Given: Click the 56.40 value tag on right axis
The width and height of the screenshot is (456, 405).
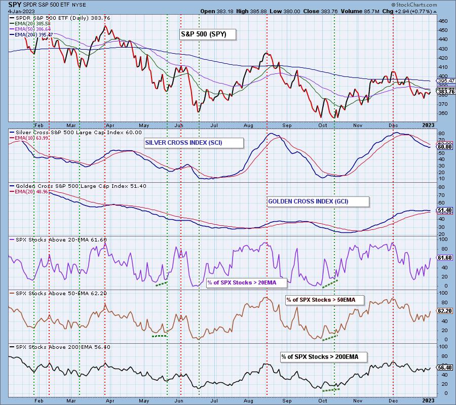Looking at the screenshot, I should click(445, 368).
